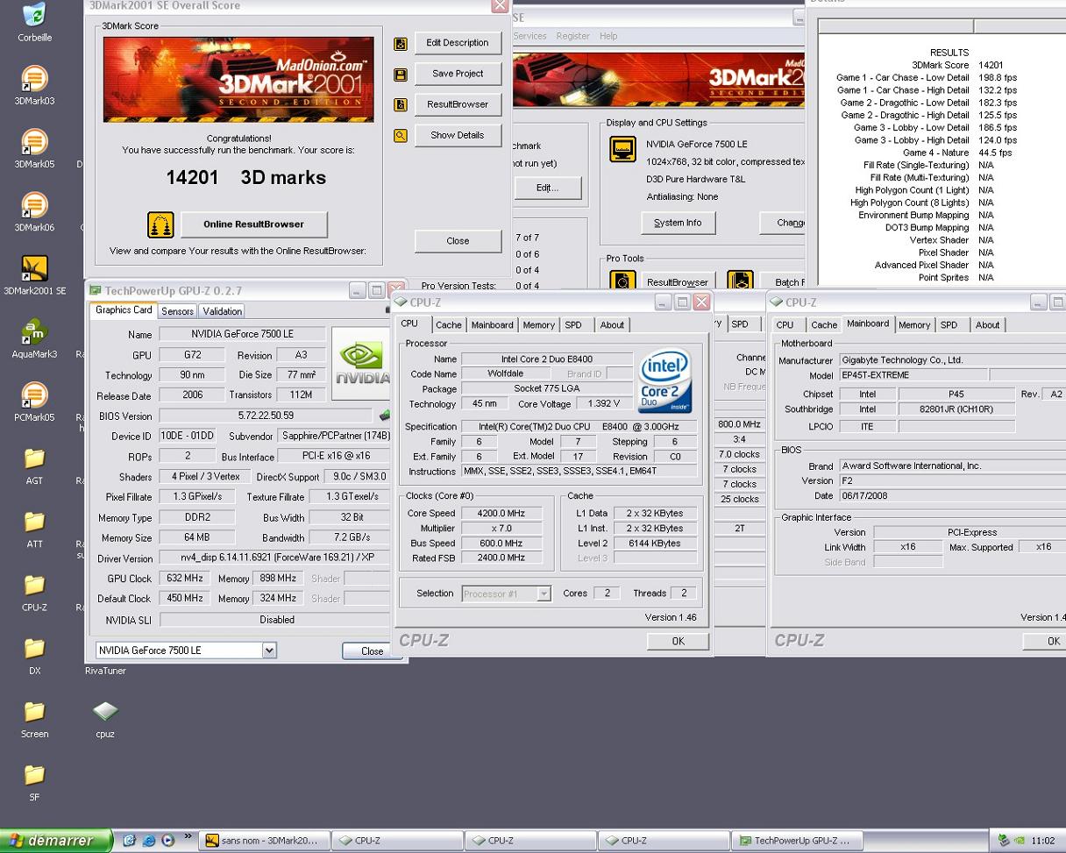
Task: Switch to the Sensors tab in GPU-Z
Action: pyautogui.click(x=177, y=311)
